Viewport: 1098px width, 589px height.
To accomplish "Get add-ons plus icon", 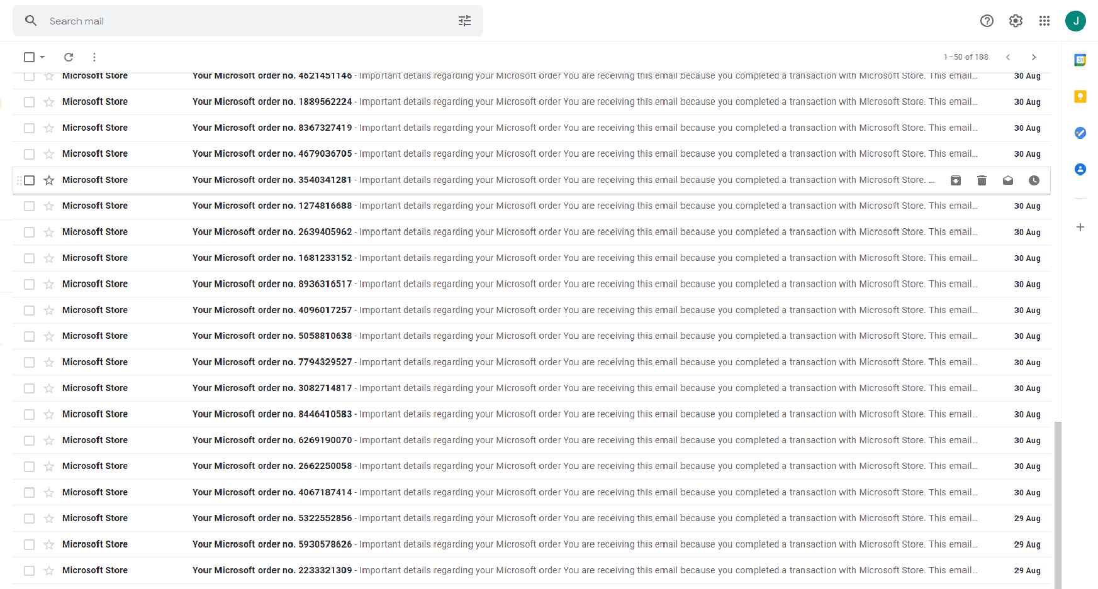I will [x=1080, y=227].
